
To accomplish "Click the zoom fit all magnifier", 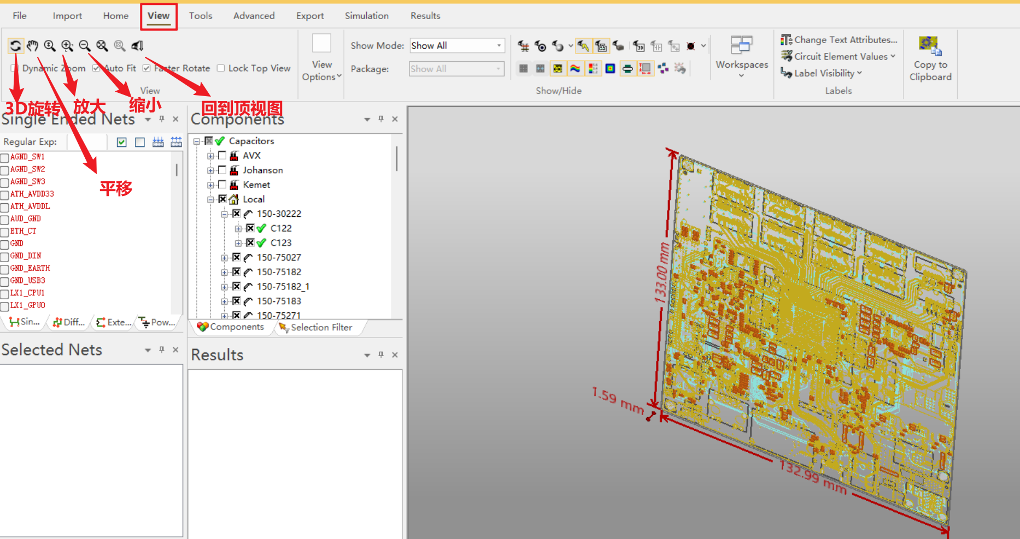I will (102, 46).
